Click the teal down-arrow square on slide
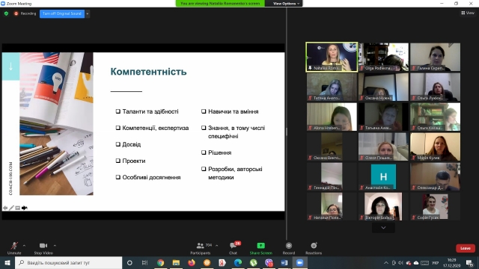The height and width of the screenshot is (269, 479). [x=11, y=67]
